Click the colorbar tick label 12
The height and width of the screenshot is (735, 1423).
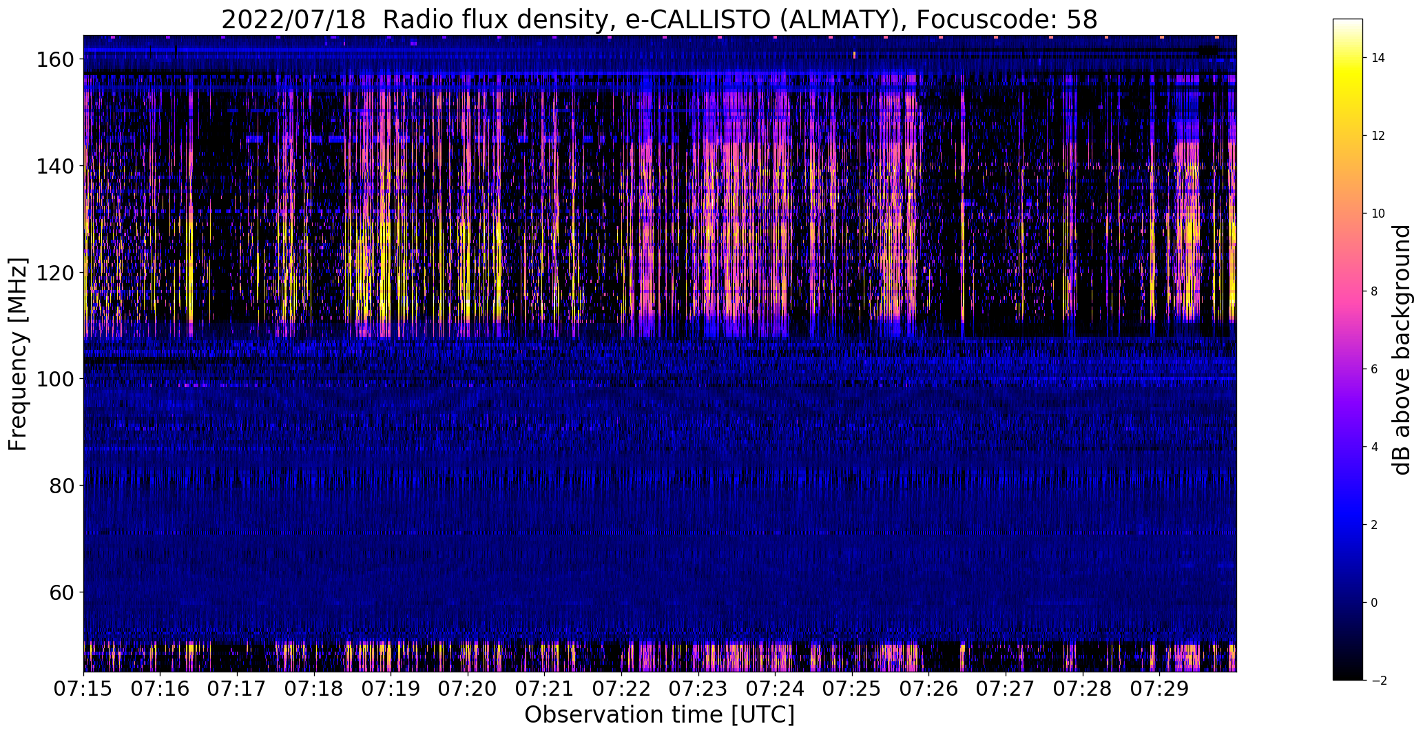(1378, 136)
